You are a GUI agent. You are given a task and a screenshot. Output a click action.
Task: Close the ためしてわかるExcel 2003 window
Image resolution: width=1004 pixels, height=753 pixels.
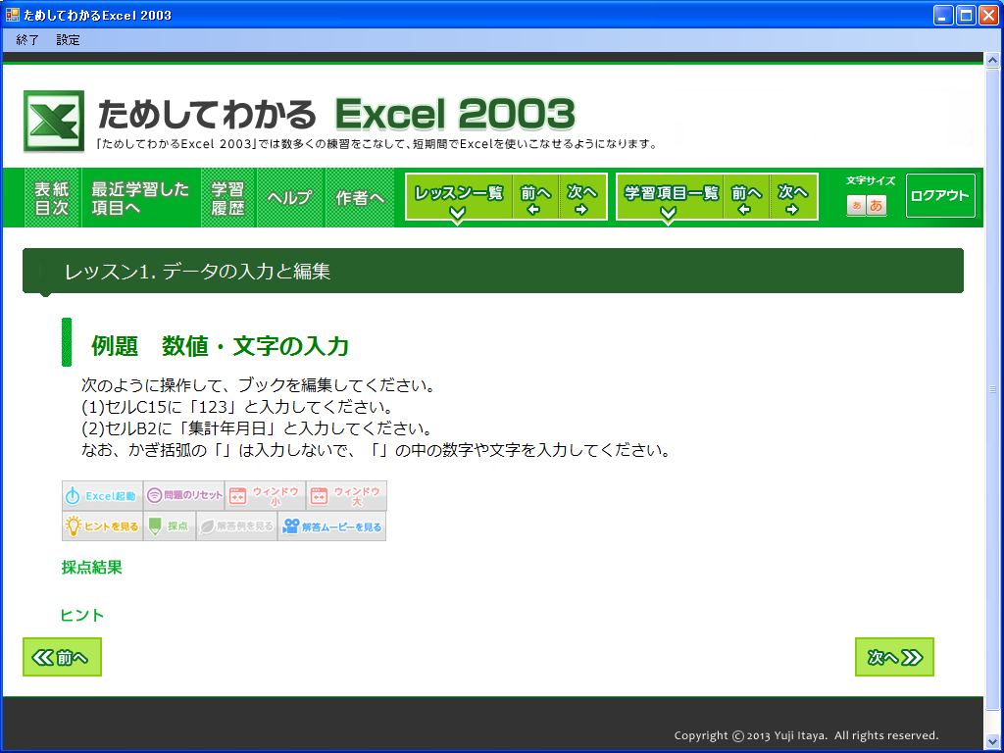[x=988, y=15]
